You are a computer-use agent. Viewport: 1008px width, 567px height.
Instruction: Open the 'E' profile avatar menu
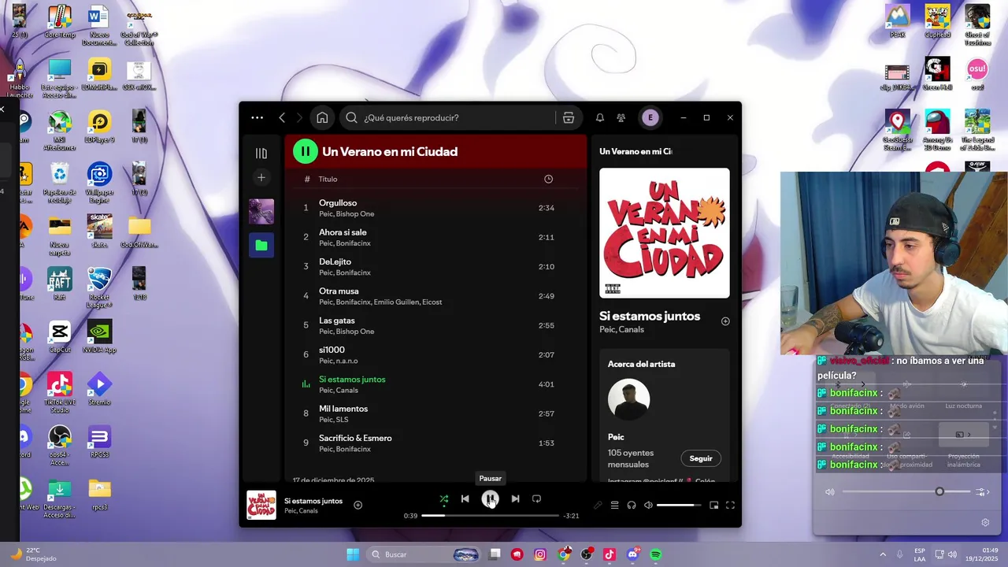coord(650,117)
